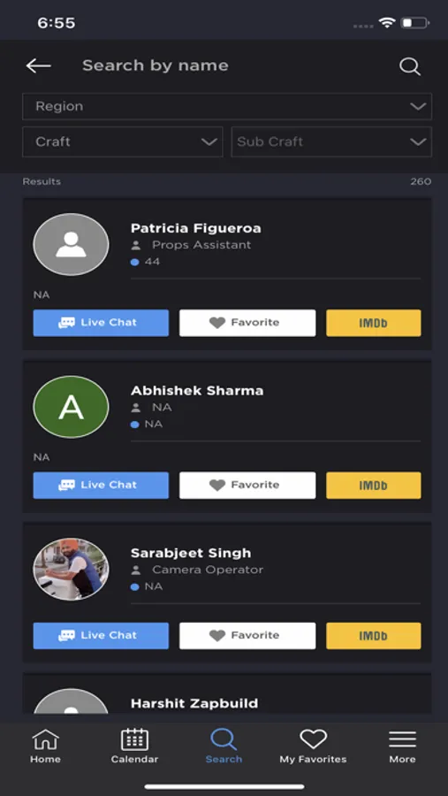This screenshot has width=448, height=796.
Task: Tap Abhishek Sharma's green A avatar
Action: coord(71,407)
